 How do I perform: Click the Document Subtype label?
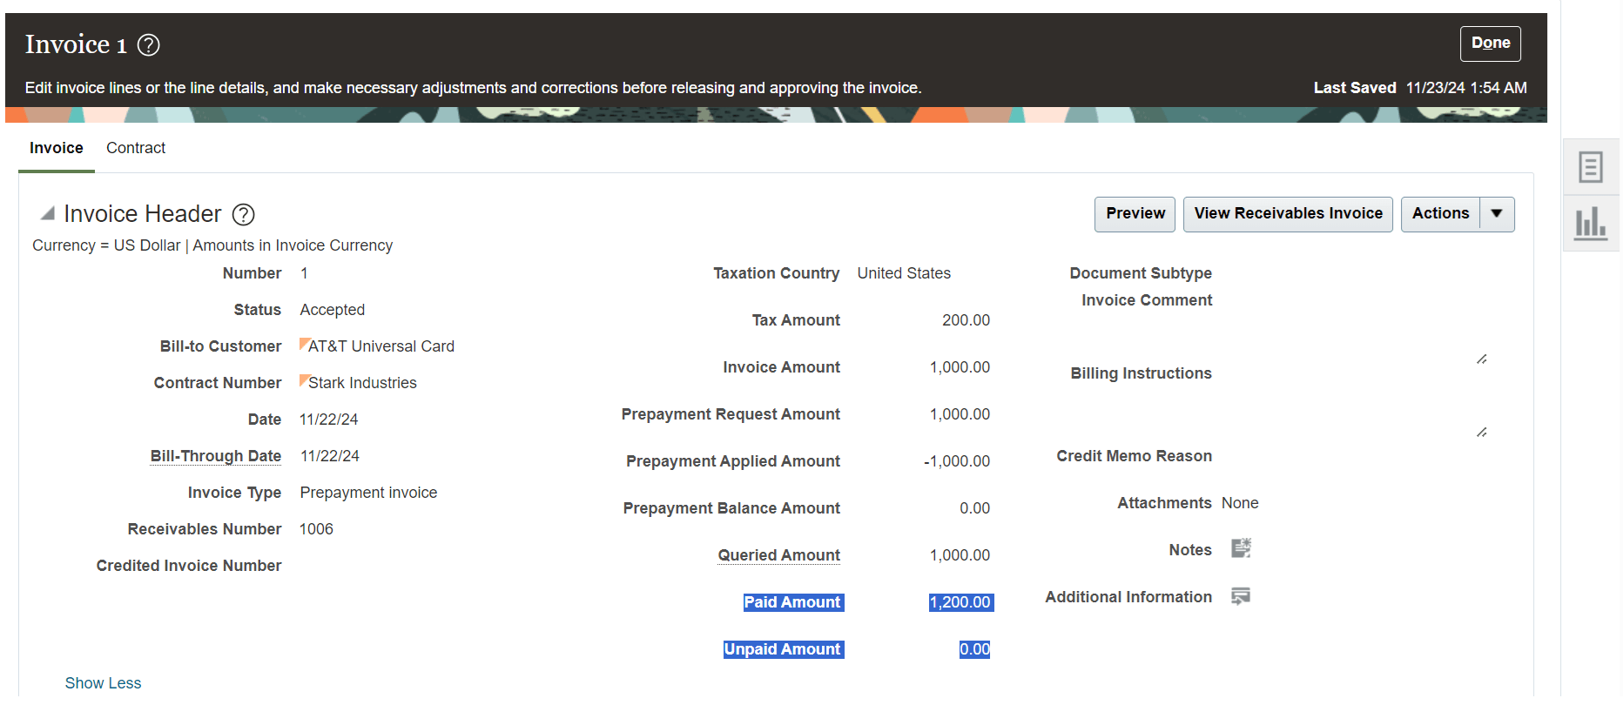pos(1141,273)
